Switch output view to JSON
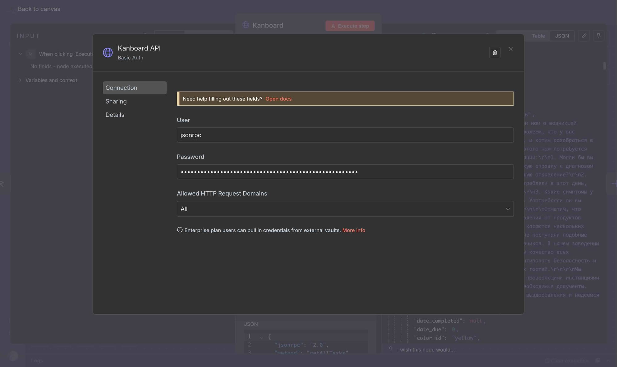This screenshot has height=367, width=617. [562, 36]
